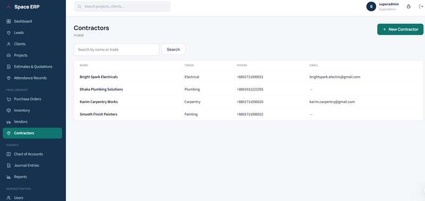Click email brightspark.electric@gmail.com
425x201 pixels.
[335, 77]
